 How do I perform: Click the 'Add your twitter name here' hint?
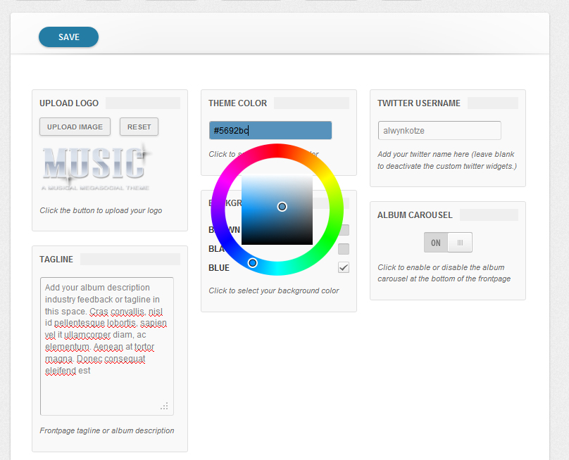tap(447, 160)
